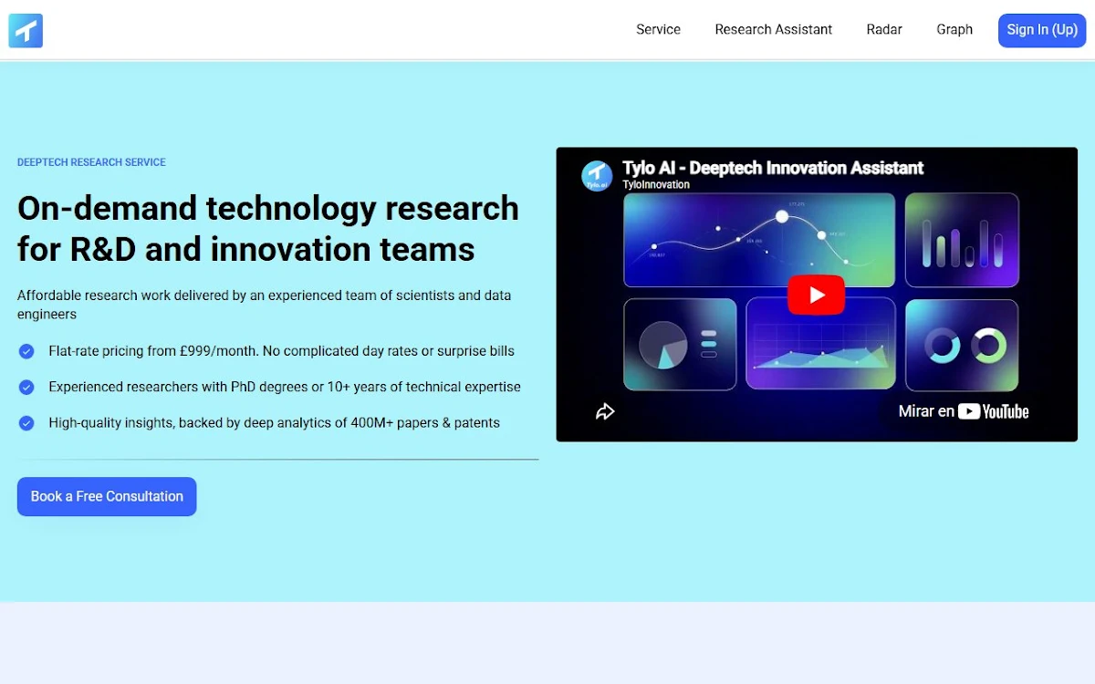Screen dimensions: 1095x684
Task: Open the Service menu item
Action: tap(658, 29)
